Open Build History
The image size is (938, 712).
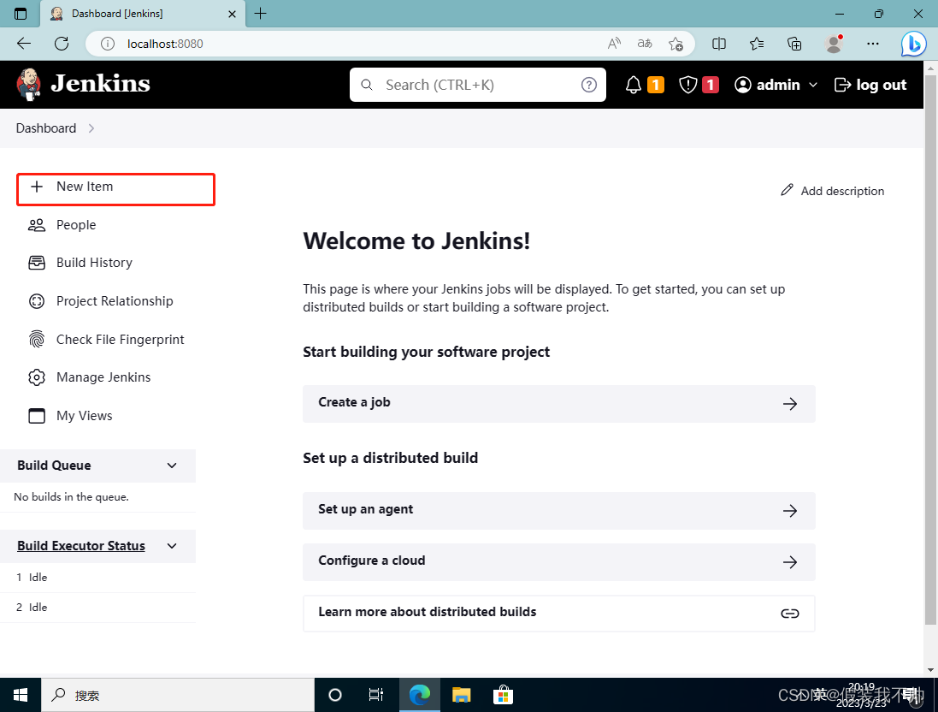(x=94, y=262)
